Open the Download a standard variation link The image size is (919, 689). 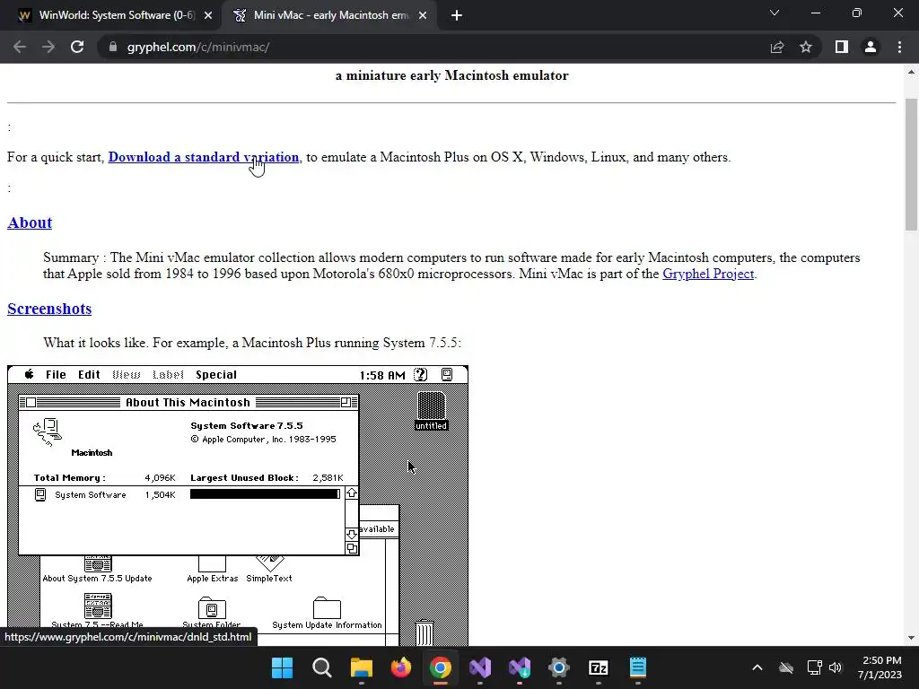[x=204, y=157]
